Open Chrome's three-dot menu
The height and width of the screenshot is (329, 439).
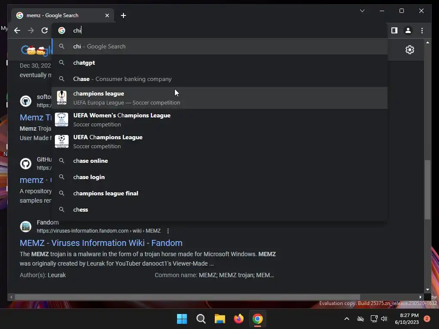click(x=422, y=30)
